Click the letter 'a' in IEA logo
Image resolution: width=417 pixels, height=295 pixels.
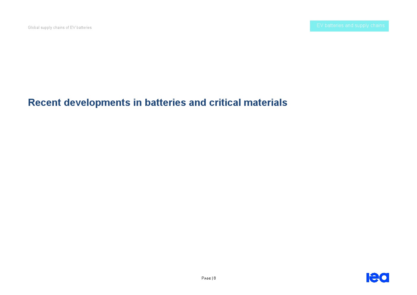tap(384, 278)
